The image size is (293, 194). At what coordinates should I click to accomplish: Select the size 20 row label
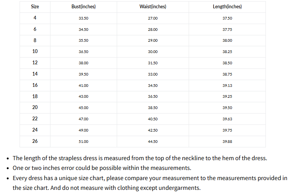35,108
